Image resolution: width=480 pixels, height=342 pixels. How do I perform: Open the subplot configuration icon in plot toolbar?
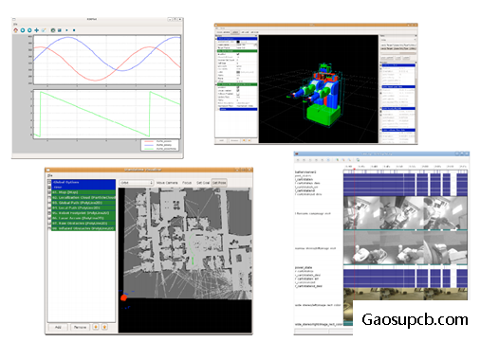[53, 30]
